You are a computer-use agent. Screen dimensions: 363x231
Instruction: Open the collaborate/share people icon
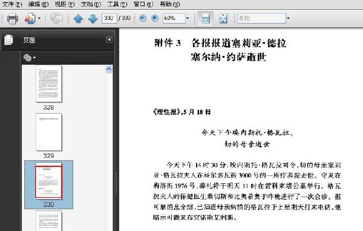[x=30, y=18]
